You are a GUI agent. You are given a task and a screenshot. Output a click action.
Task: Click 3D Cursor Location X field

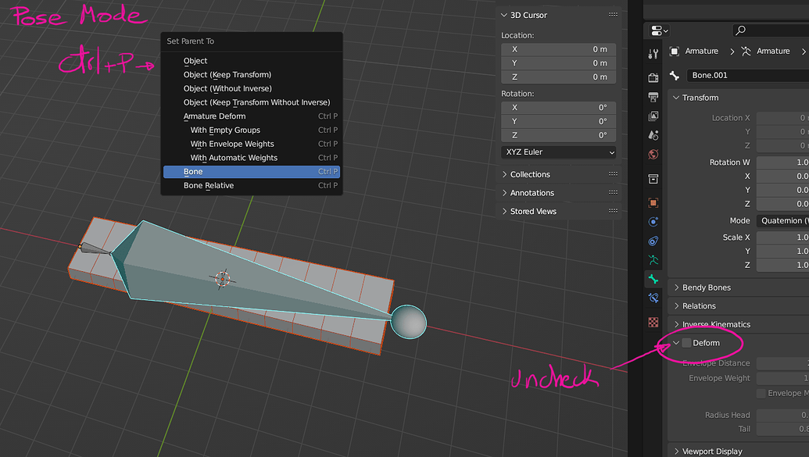click(x=559, y=49)
